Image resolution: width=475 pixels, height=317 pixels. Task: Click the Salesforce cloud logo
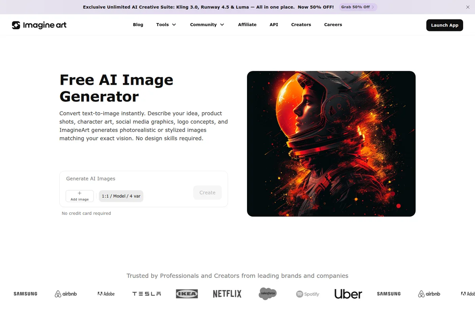pos(267,294)
